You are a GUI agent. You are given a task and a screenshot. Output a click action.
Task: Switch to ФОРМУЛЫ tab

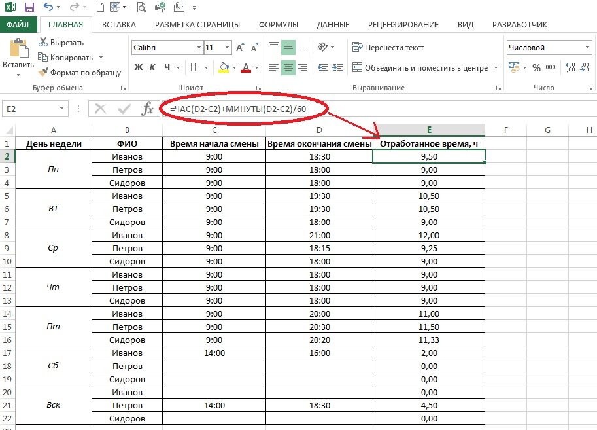coord(279,25)
